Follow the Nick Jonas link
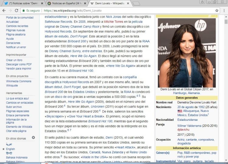The width and height of the screenshot is (228, 164). tap(113, 17)
